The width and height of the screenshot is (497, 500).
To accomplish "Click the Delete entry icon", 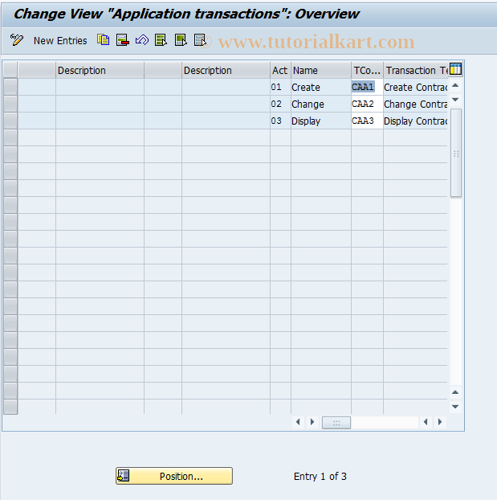I will pyautogui.click(x=123, y=40).
